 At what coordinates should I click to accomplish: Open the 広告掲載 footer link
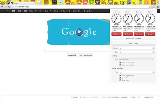pos(74,97)
